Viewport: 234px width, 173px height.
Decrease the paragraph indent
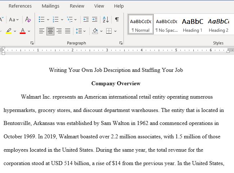[86, 20]
